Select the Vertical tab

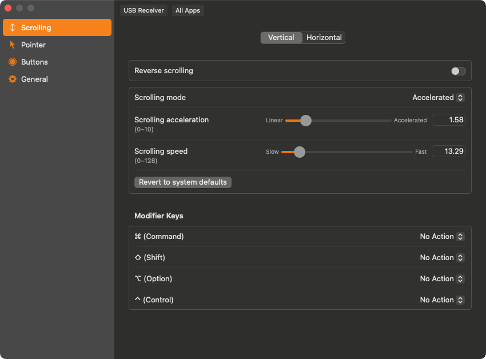(281, 38)
